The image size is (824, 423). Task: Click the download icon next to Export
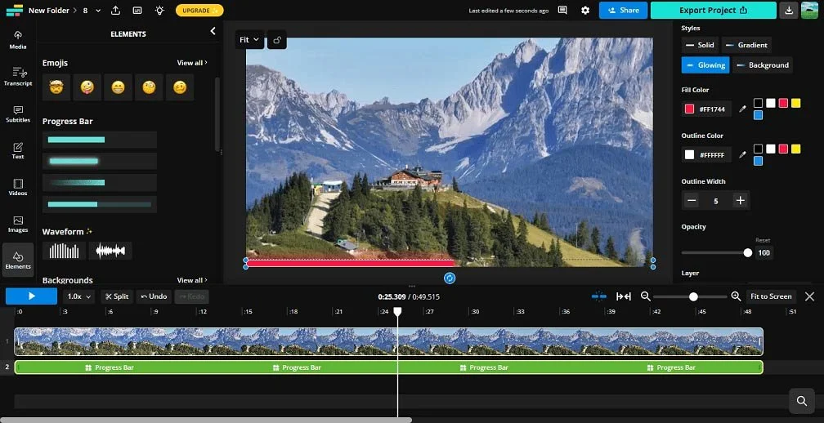(x=788, y=10)
